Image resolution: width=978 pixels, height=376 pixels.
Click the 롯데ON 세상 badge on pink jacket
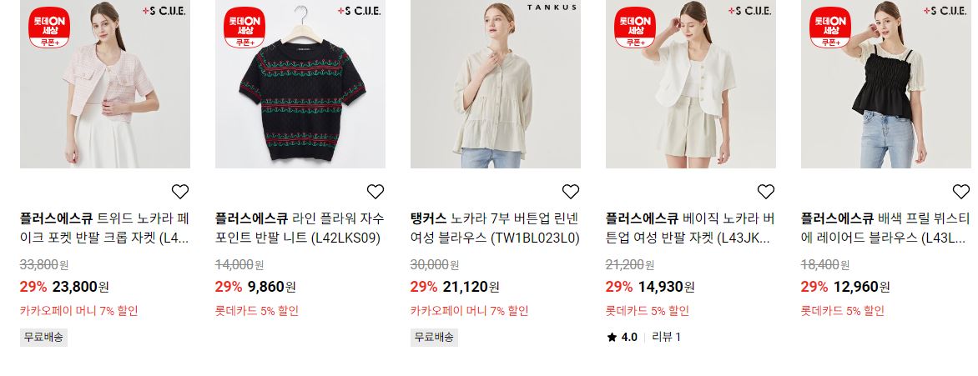click(49, 27)
